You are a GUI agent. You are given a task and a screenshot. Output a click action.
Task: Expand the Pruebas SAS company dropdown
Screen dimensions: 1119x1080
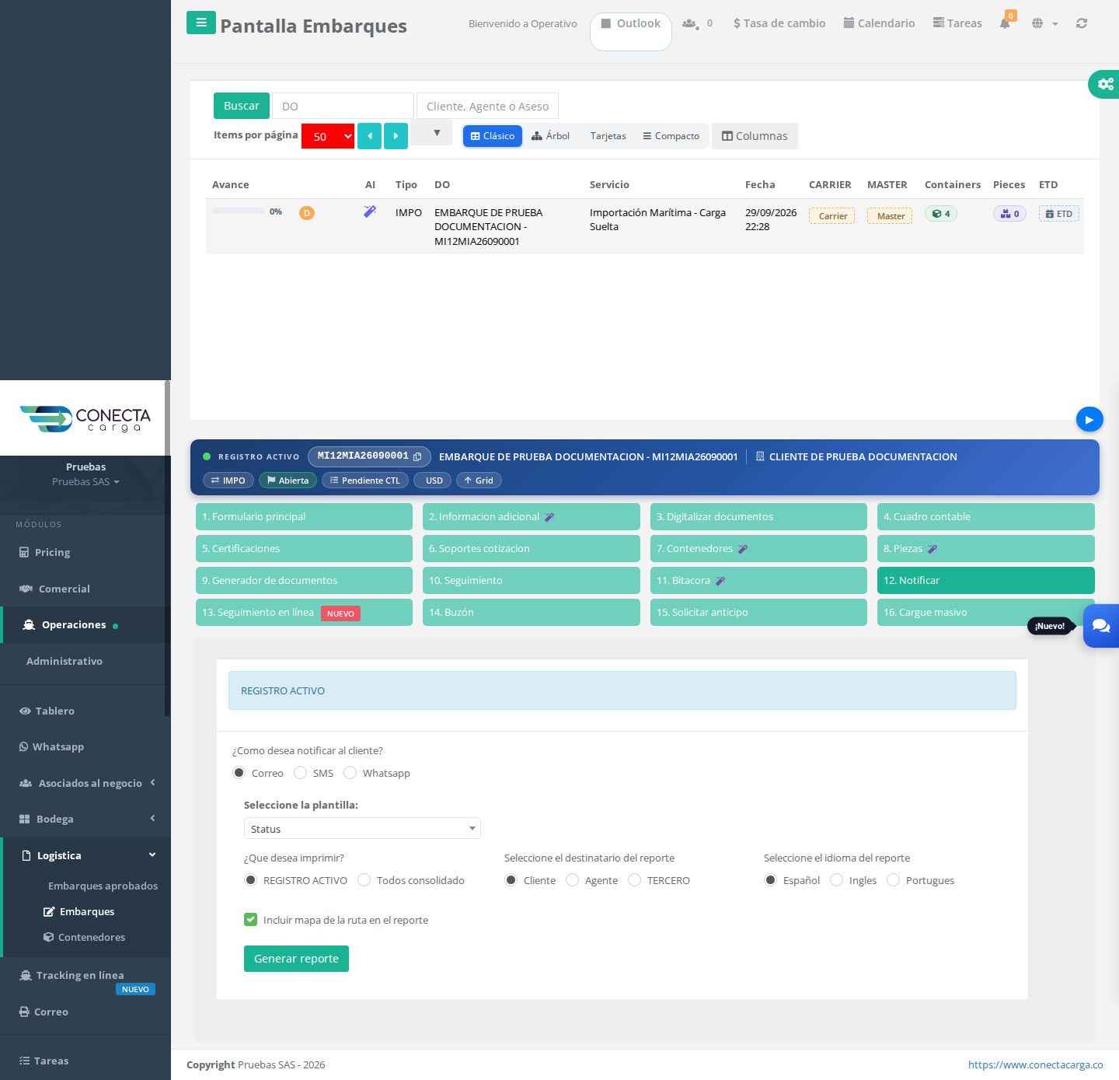[85, 482]
